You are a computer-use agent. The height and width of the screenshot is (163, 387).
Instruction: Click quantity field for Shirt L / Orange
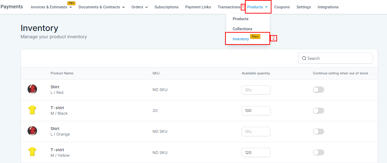pyautogui.click(x=256, y=131)
